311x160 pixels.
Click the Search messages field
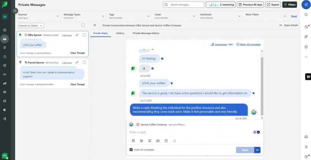183,5
